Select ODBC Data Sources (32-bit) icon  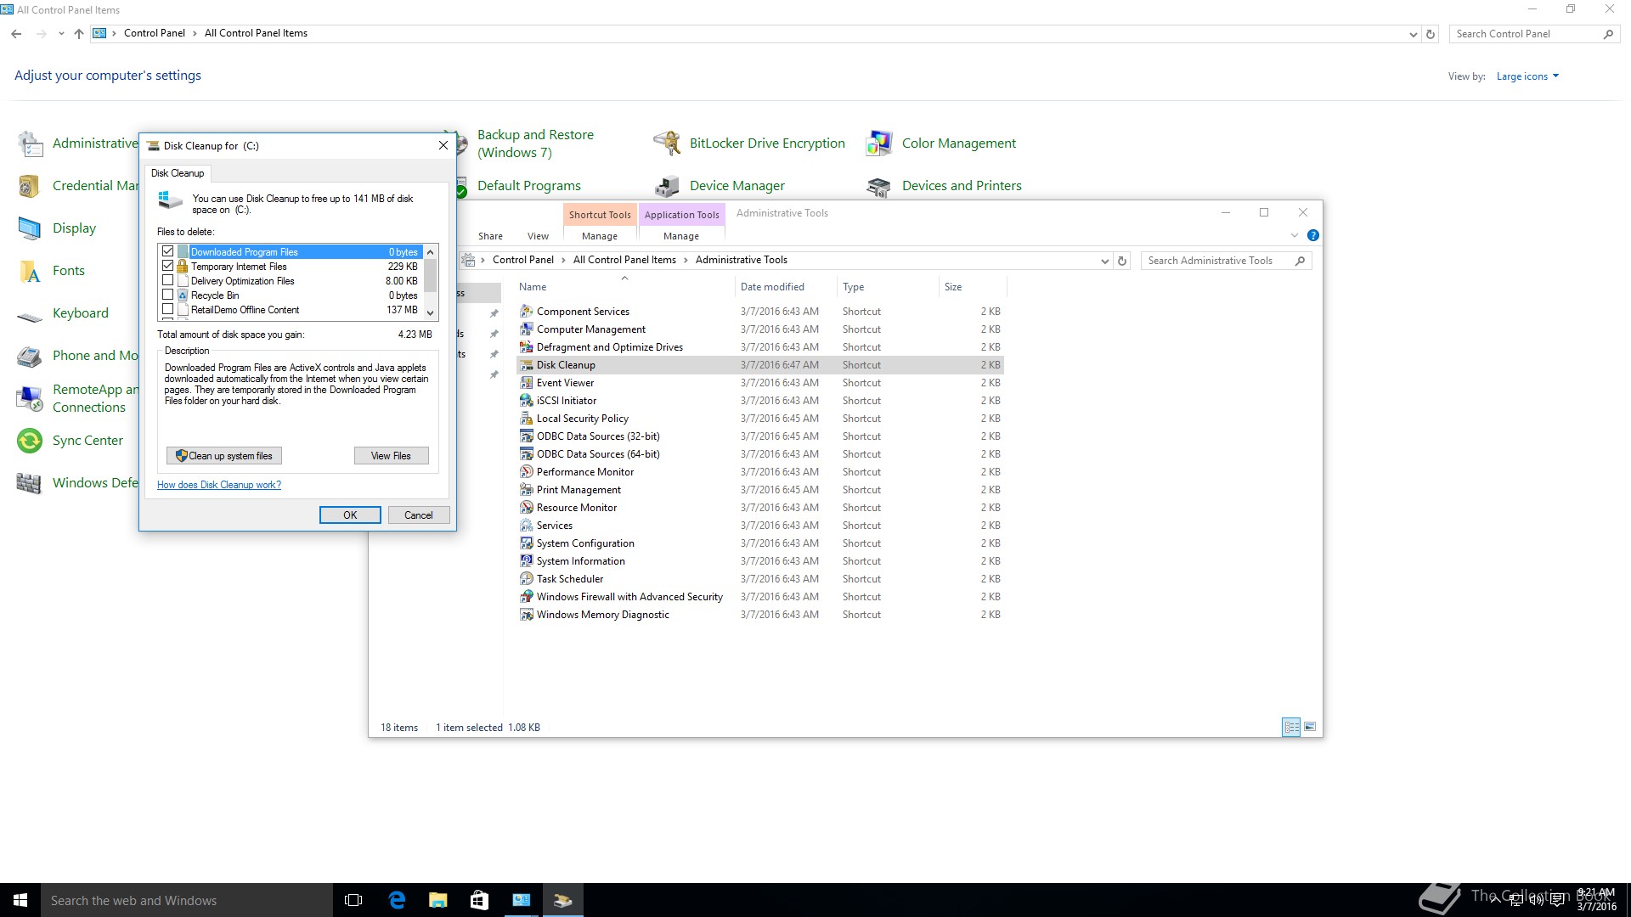527,436
